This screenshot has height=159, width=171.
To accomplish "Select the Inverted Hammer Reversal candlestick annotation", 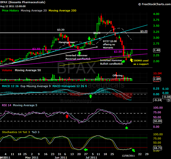I will 78,57.
